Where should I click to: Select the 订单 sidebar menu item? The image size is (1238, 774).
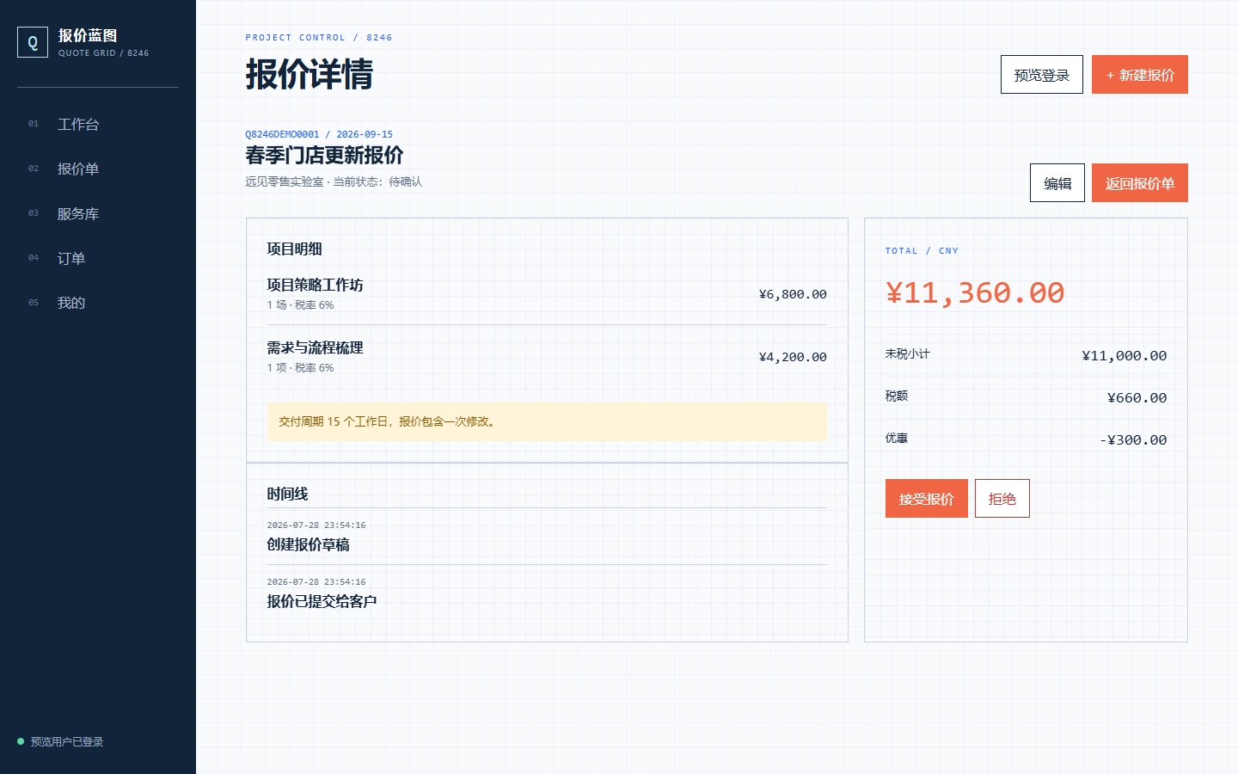(98, 258)
